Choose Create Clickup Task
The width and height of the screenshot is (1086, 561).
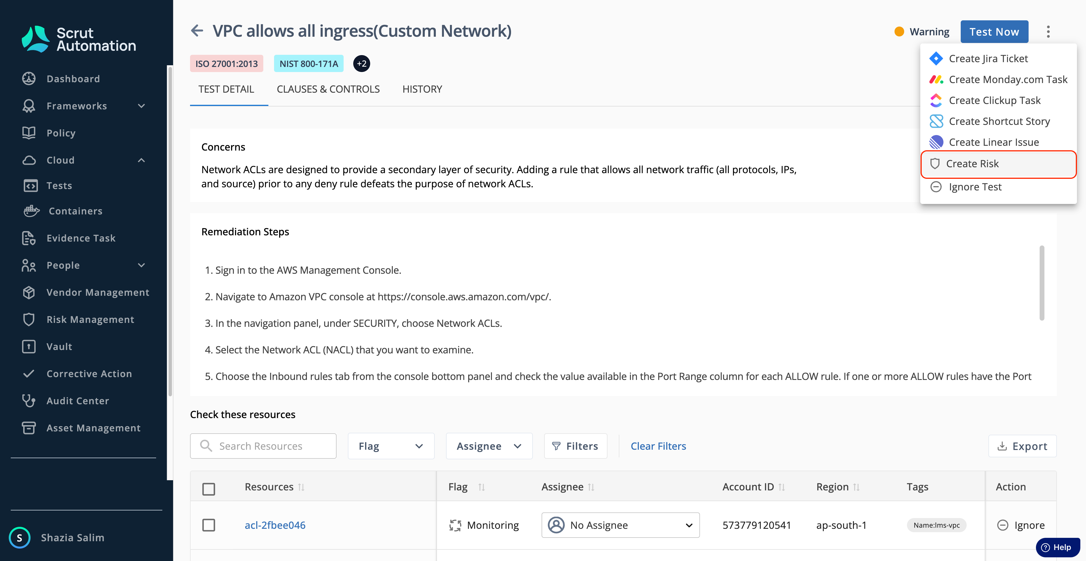[998, 100]
